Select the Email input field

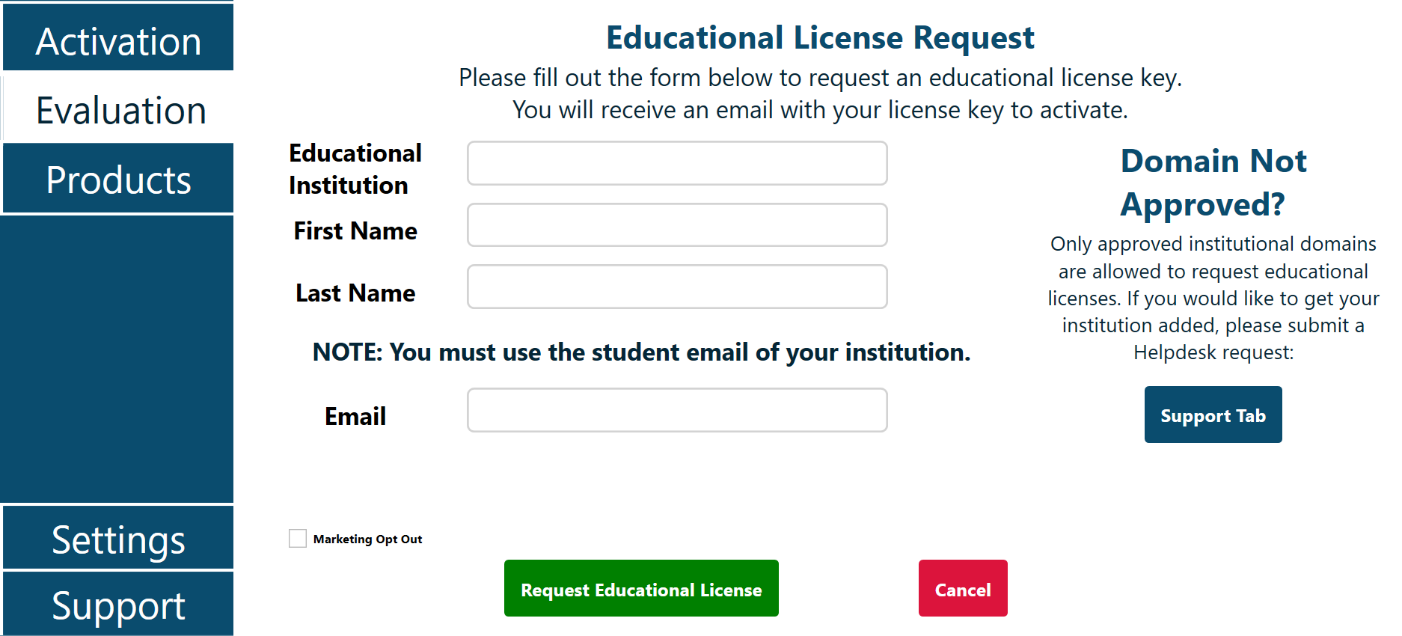pos(677,410)
